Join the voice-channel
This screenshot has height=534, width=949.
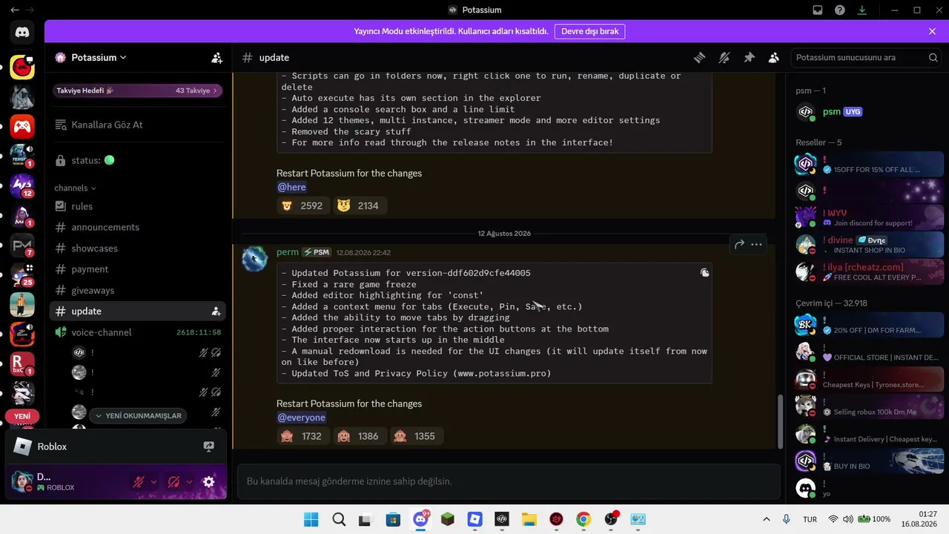137,332
